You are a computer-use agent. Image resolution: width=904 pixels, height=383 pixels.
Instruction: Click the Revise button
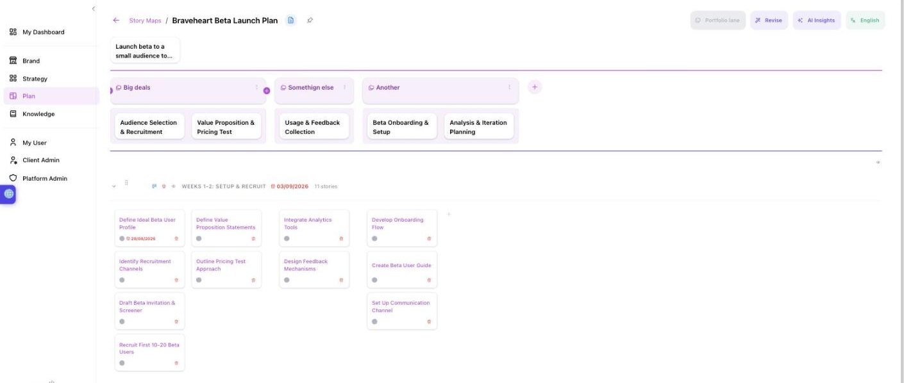click(769, 20)
